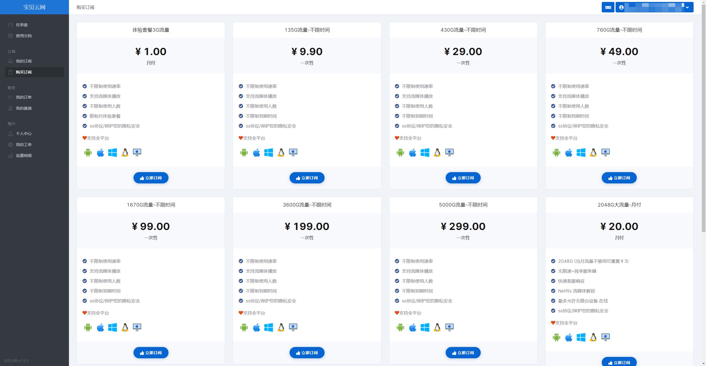Open 流量明细 traffic details
Image resolution: width=706 pixels, height=366 pixels.
pos(24,156)
